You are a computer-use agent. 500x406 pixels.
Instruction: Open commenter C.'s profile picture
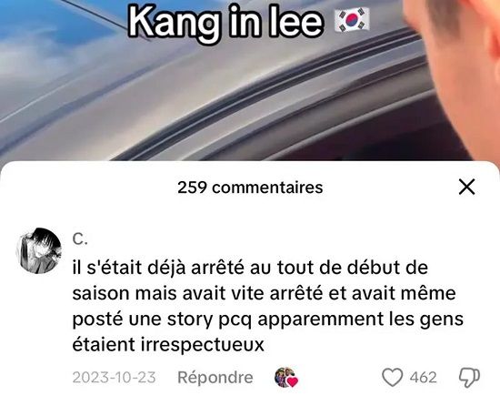tap(39, 250)
